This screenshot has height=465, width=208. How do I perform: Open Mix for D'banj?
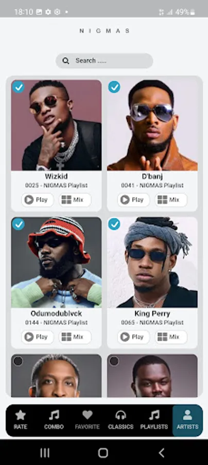pyautogui.click(x=171, y=200)
